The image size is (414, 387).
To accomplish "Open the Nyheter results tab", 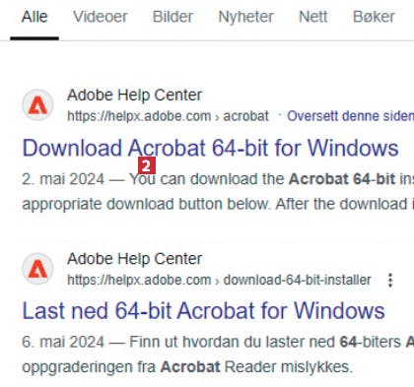I will pos(245,17).
